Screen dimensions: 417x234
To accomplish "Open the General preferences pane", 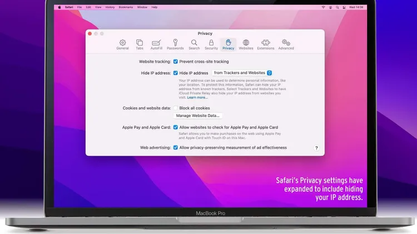I will coord(122,44).
